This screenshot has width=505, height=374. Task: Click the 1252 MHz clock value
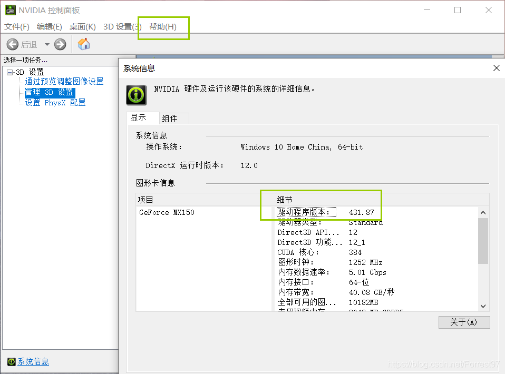[x=365, y=262]
